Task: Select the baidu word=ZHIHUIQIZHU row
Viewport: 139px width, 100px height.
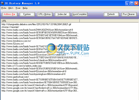Action: (37, 30)
